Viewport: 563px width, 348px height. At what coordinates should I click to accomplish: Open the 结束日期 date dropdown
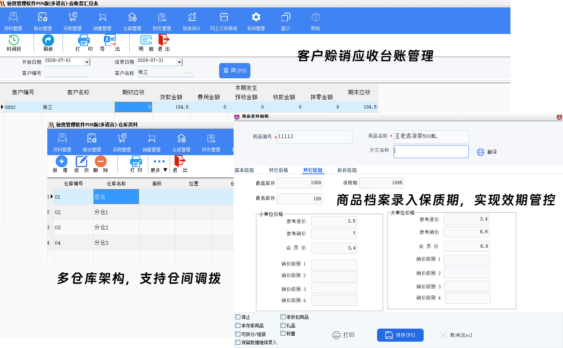pyautogui.click(x=179, y=62)
